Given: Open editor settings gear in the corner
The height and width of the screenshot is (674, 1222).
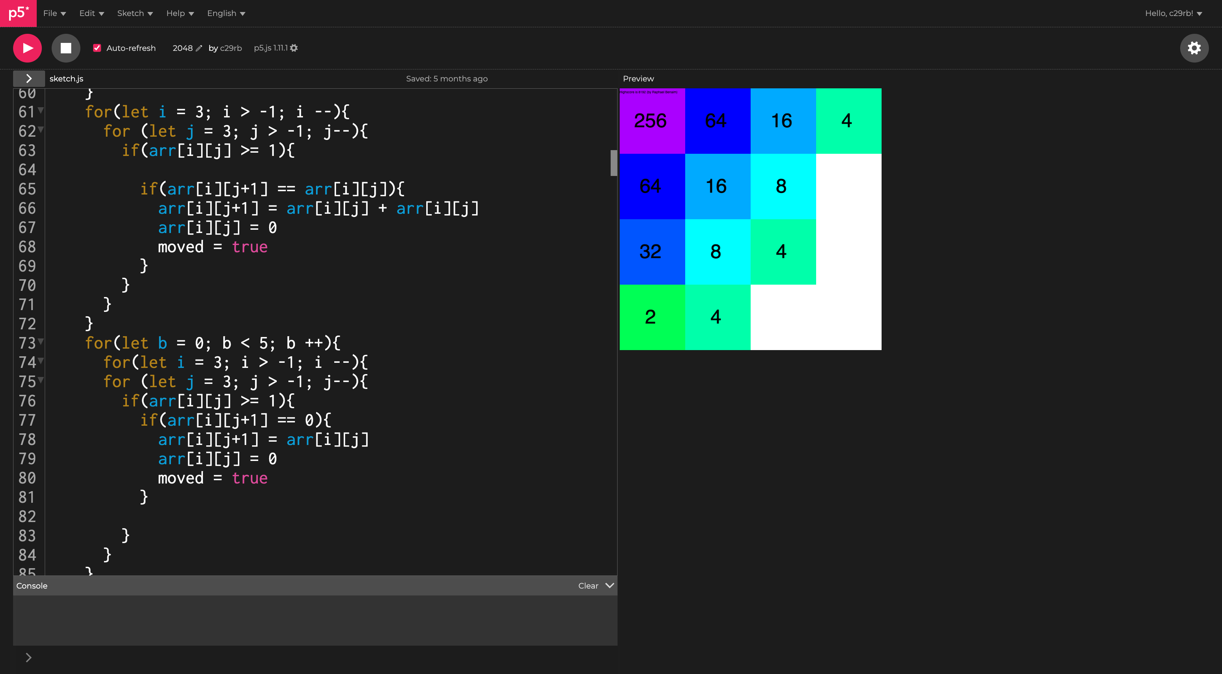Looking at the screenshot, I should [1194, 48].
